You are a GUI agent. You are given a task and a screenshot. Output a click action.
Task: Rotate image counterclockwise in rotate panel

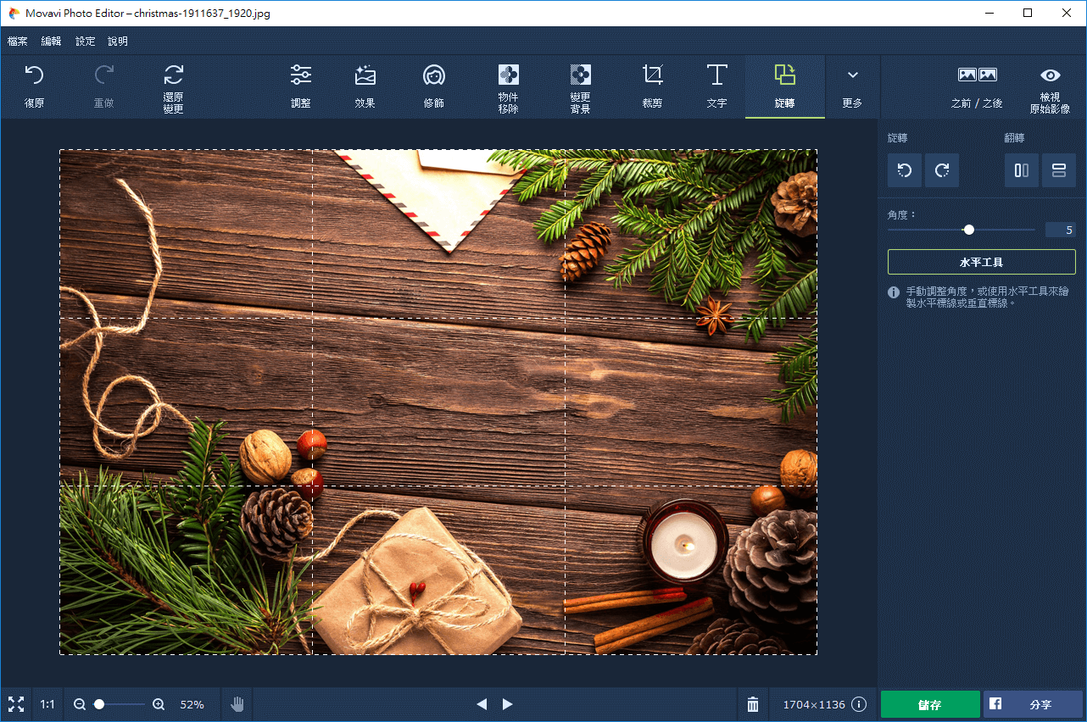click(x=904, y=170)
